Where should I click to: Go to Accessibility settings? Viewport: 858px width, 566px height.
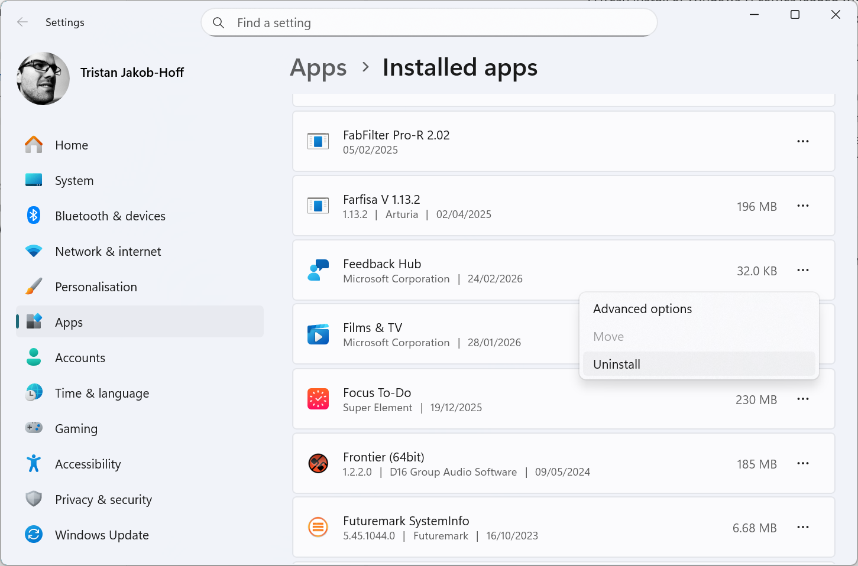click(x=88, y=464)
